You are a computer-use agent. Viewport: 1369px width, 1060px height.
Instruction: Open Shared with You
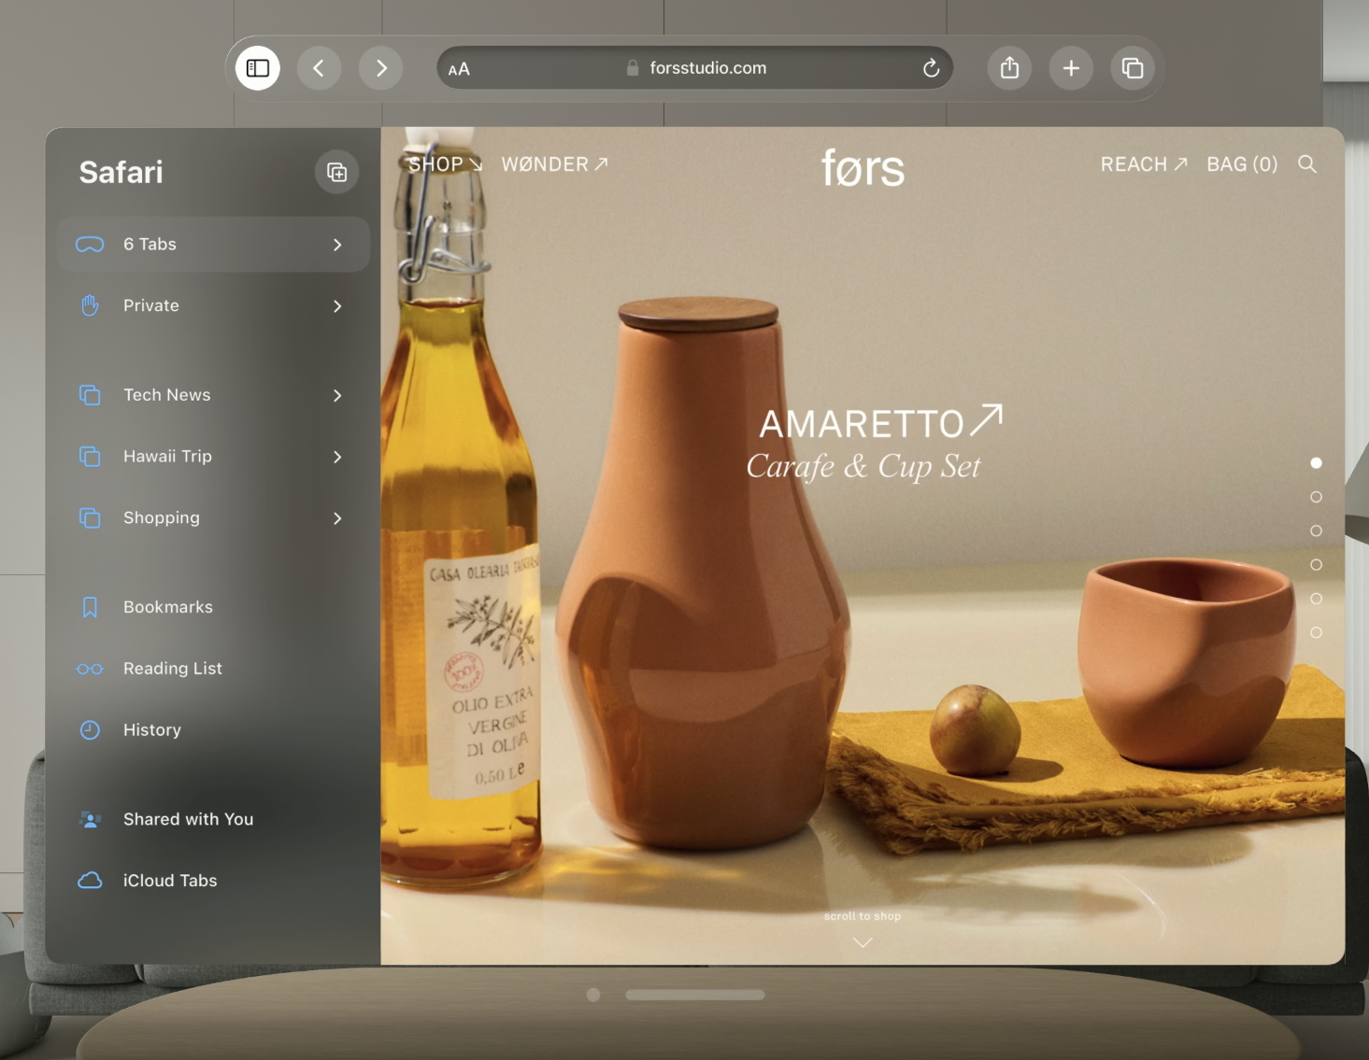pos(213,819)
